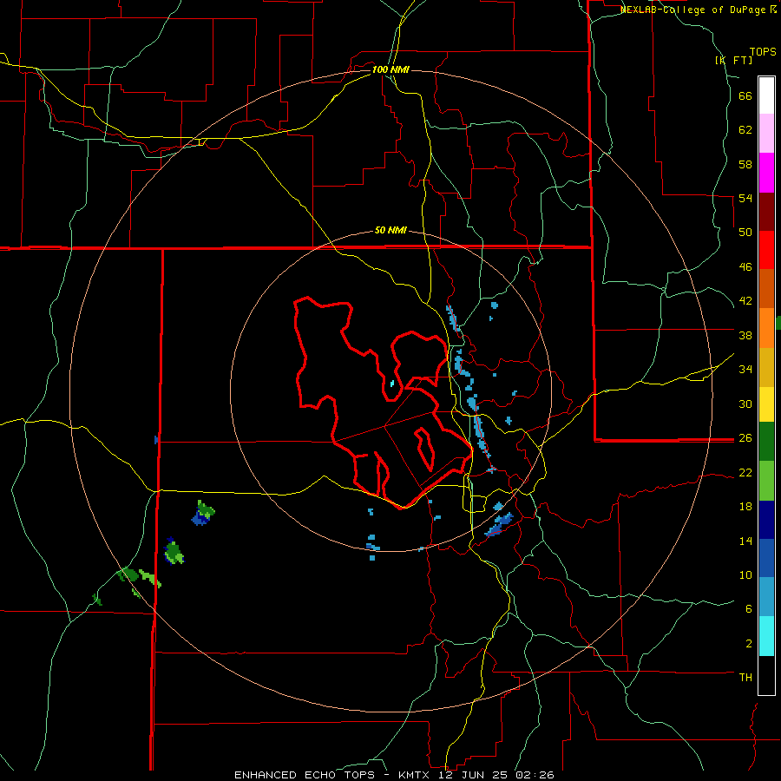Click the gold 34 kft legend swatch
This screenshot has height=781, width=781.
pos(766,367)
